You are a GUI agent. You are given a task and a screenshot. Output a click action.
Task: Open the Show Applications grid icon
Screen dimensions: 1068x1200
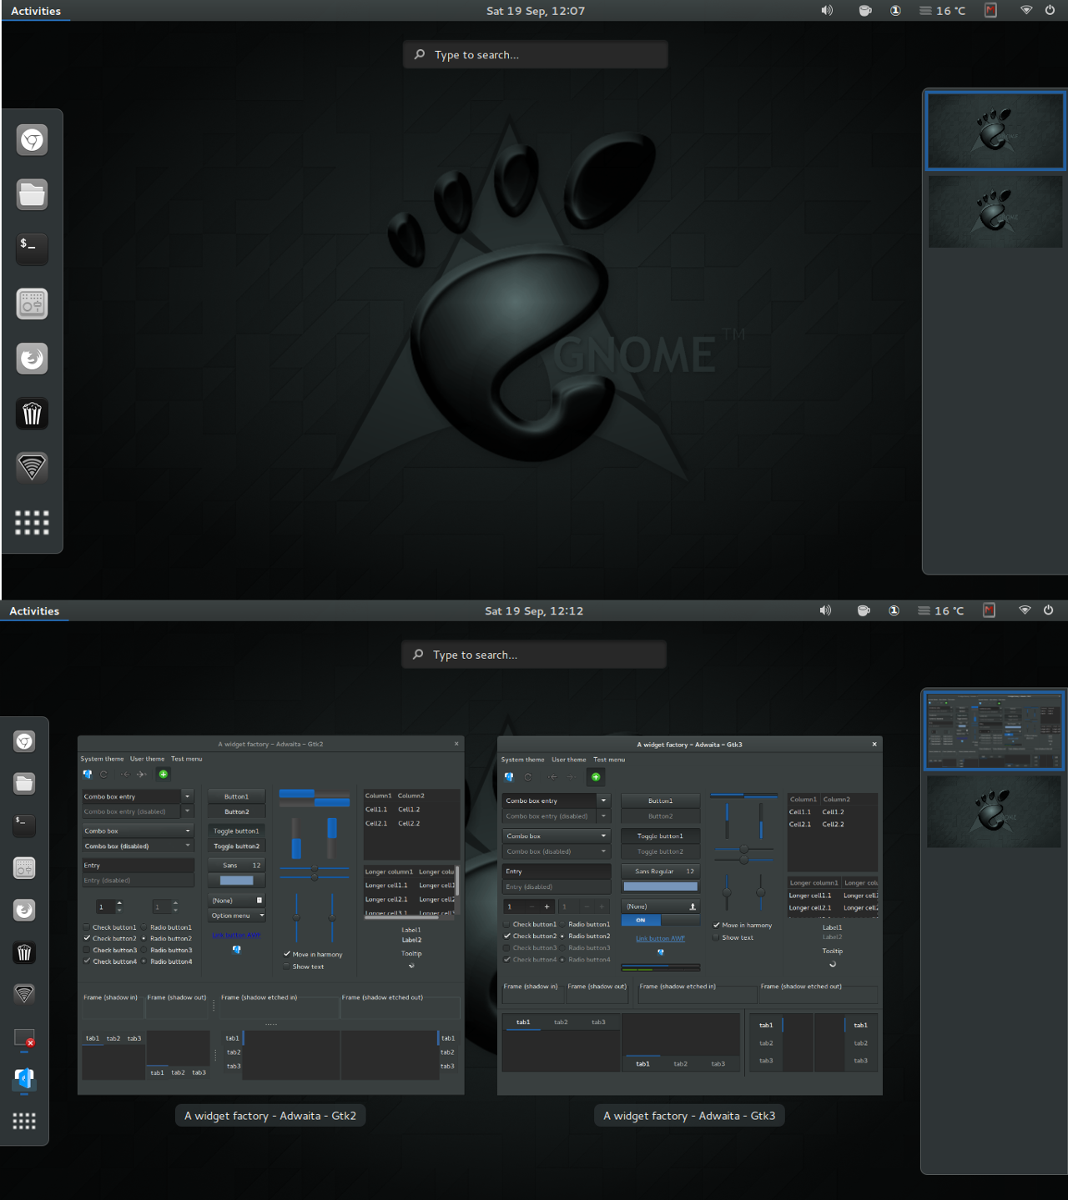tap(32, 523)
